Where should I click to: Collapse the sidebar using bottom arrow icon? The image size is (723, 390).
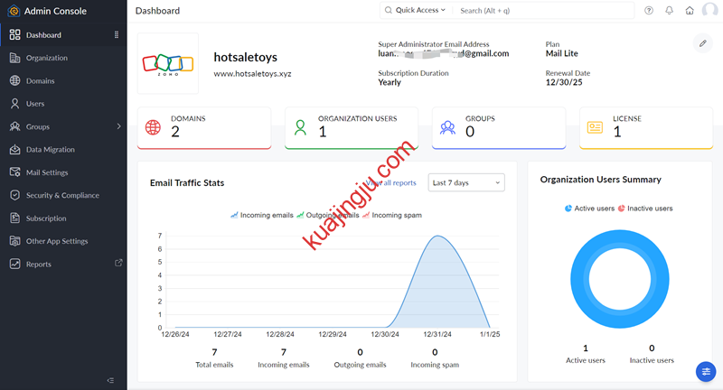[110, 380]
